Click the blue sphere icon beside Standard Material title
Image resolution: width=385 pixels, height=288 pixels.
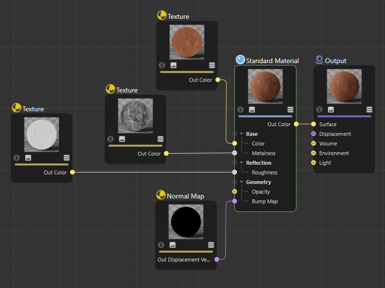click(240, 60)
